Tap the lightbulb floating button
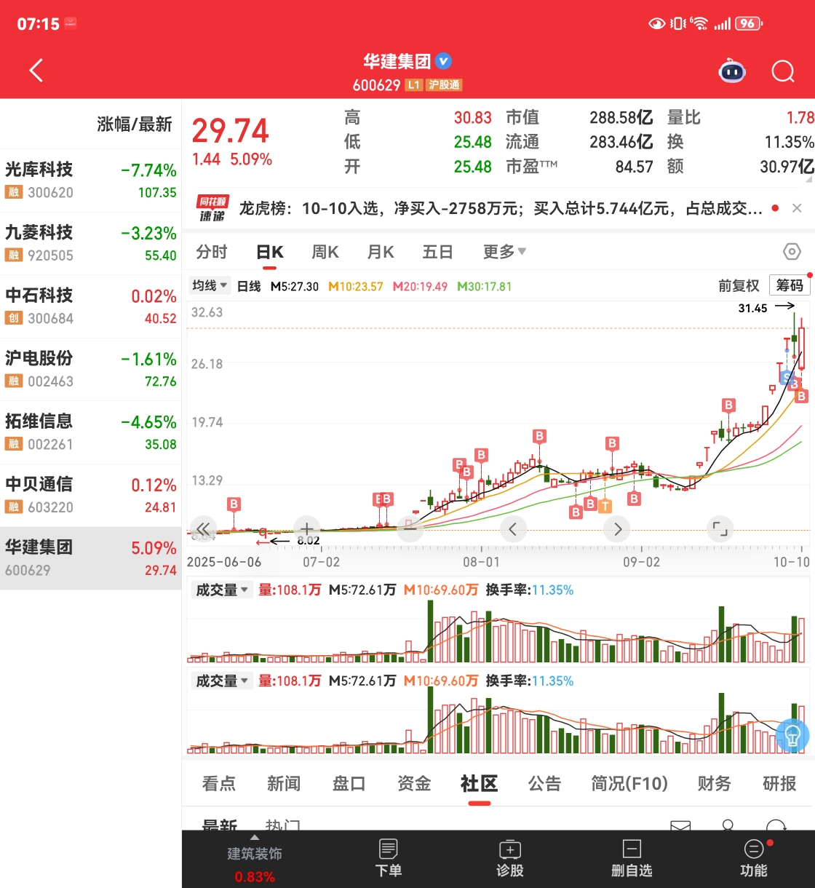Viewport: 815px width, 888px height. (792, 735)
